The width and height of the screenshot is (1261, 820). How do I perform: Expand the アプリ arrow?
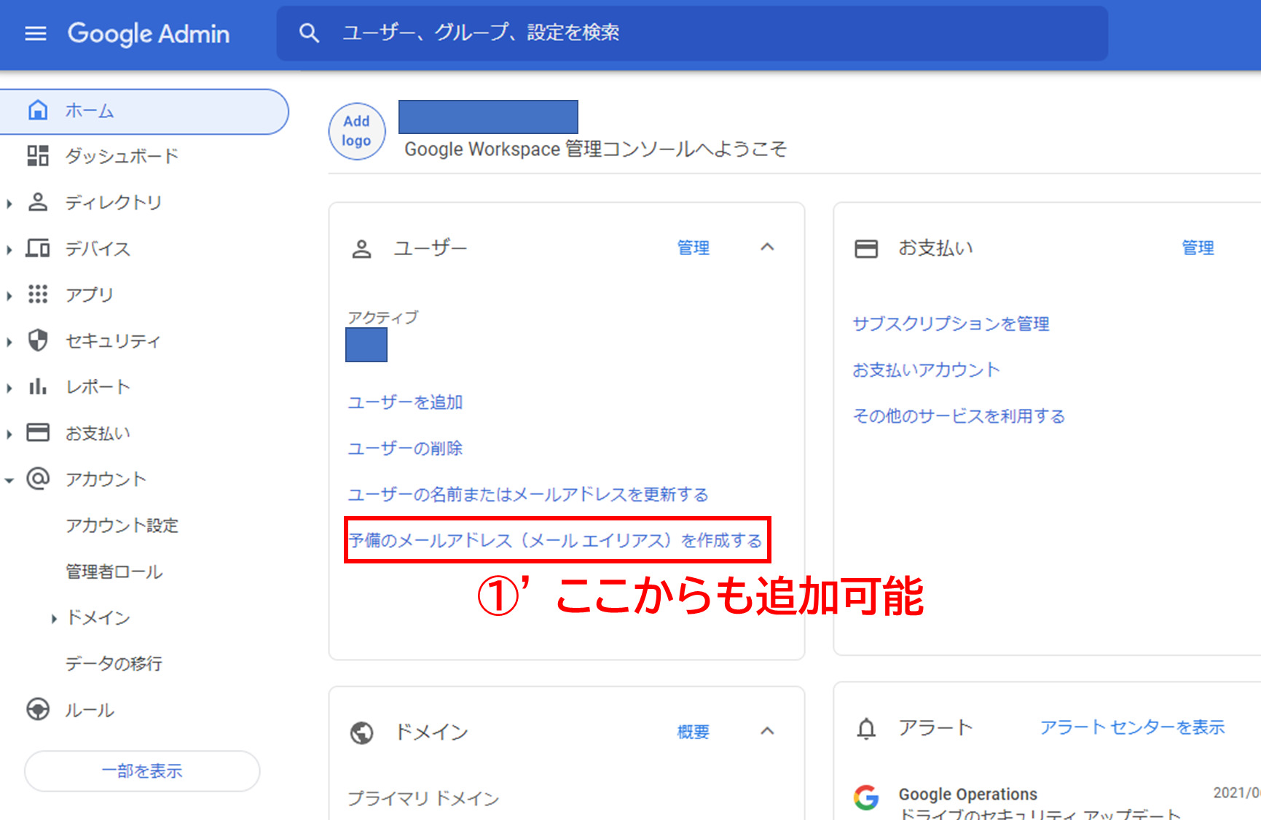click(9, 296)
